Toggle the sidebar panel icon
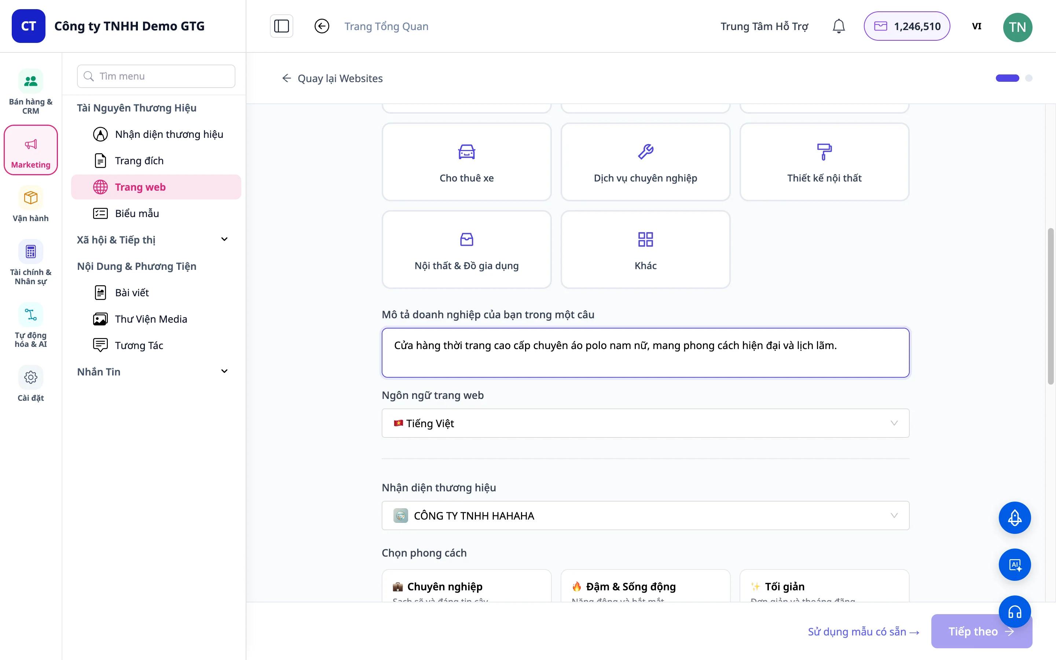 (x=282, y=26)
